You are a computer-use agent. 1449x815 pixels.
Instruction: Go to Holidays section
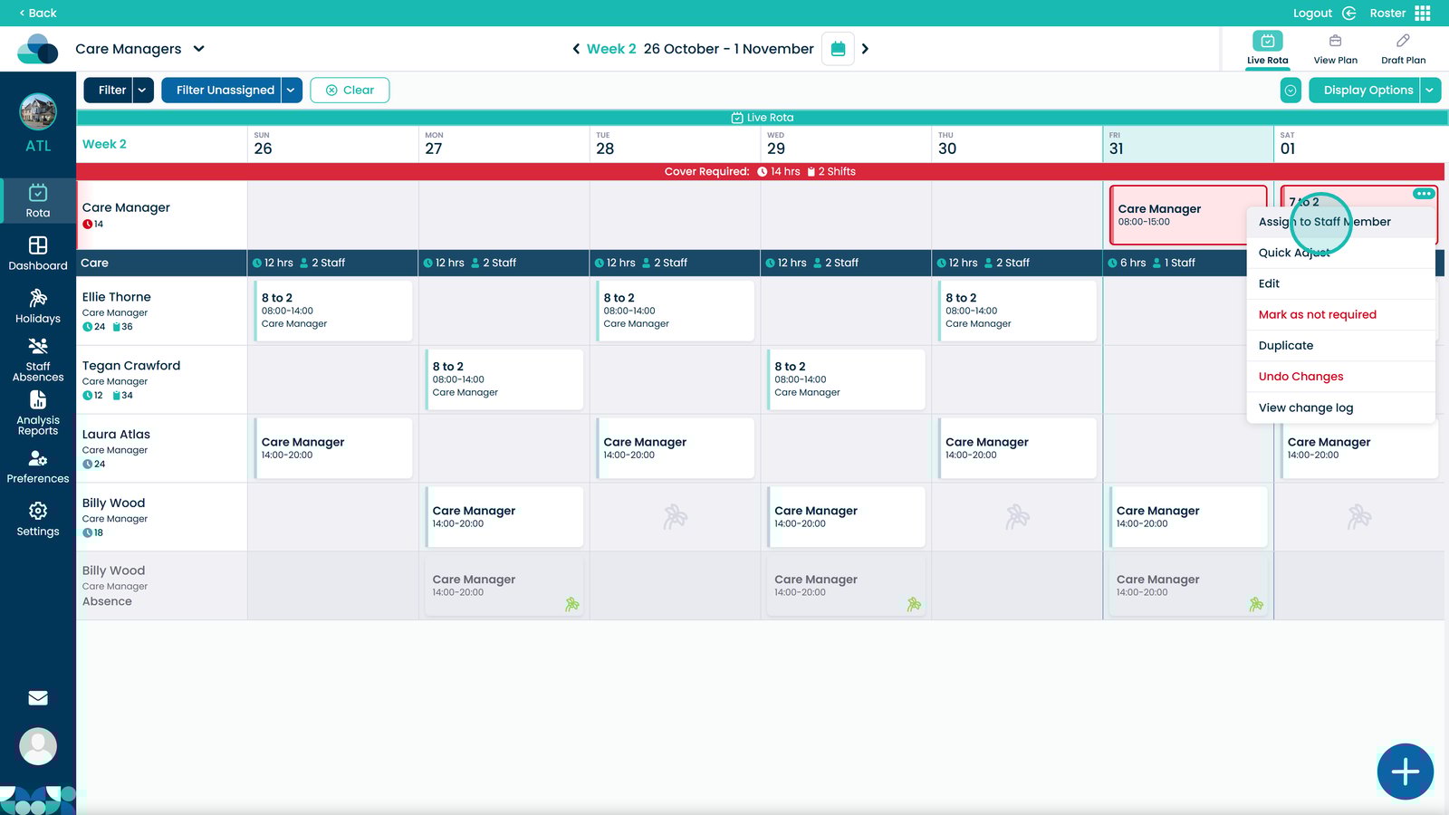pos(38,306)
